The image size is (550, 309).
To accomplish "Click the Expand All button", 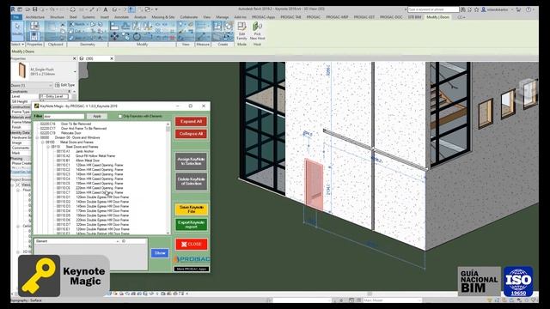I will [x=191, y=122].
